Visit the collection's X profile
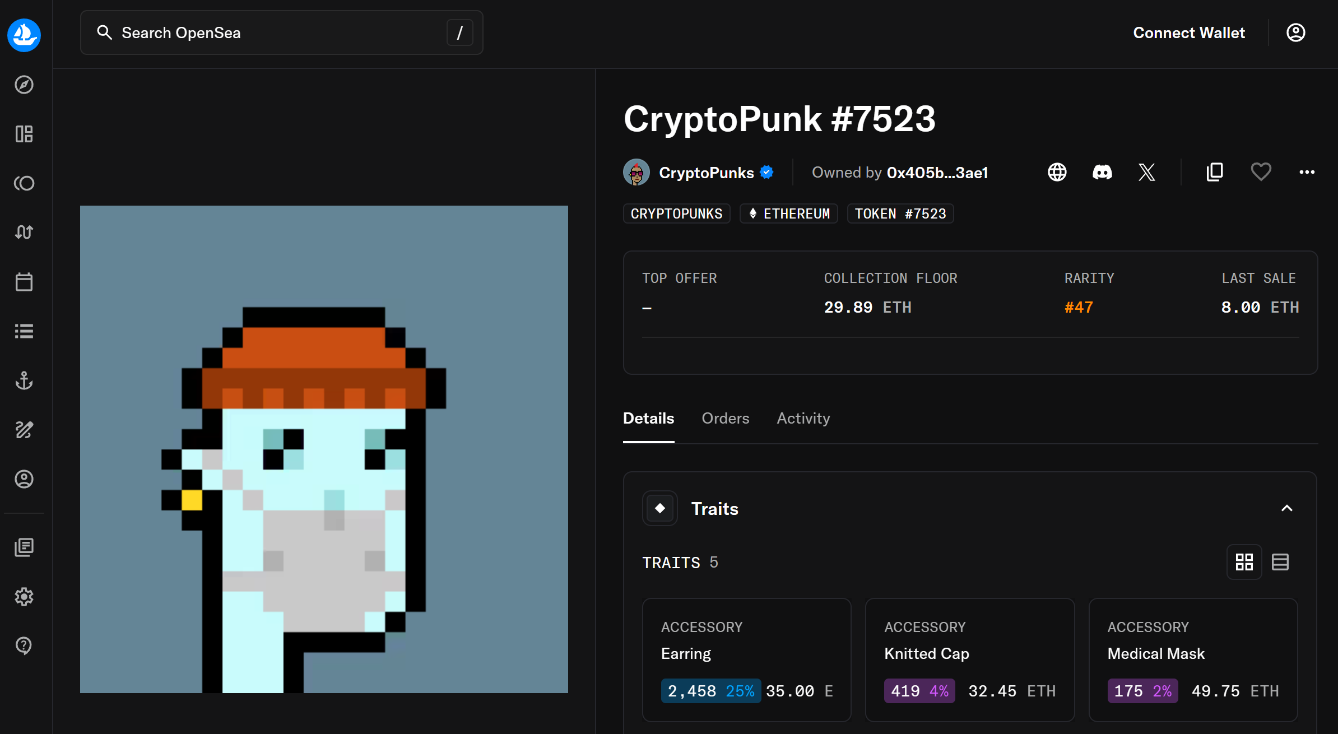The width and height of the screenshot is (1338, 734). (1147, 172)
